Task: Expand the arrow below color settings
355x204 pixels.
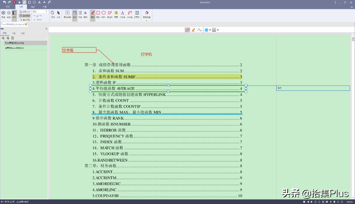Action: [147, 21]
